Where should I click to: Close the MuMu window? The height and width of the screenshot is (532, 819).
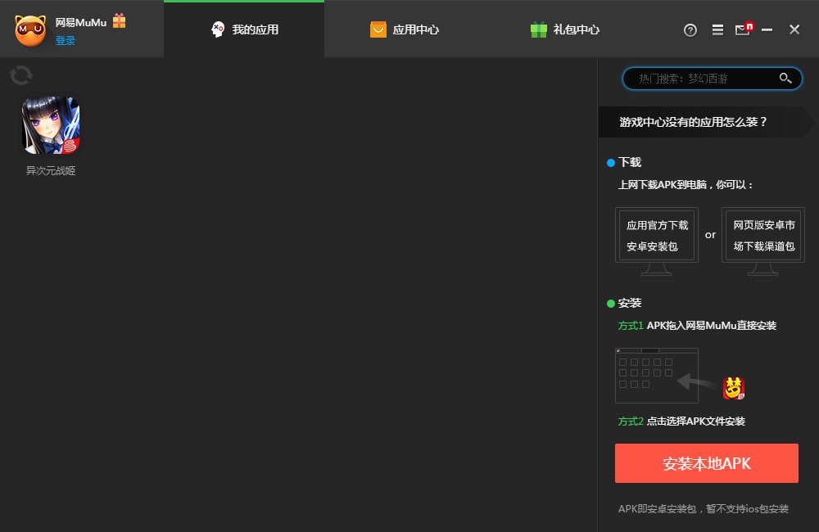(x=794, y=29)
